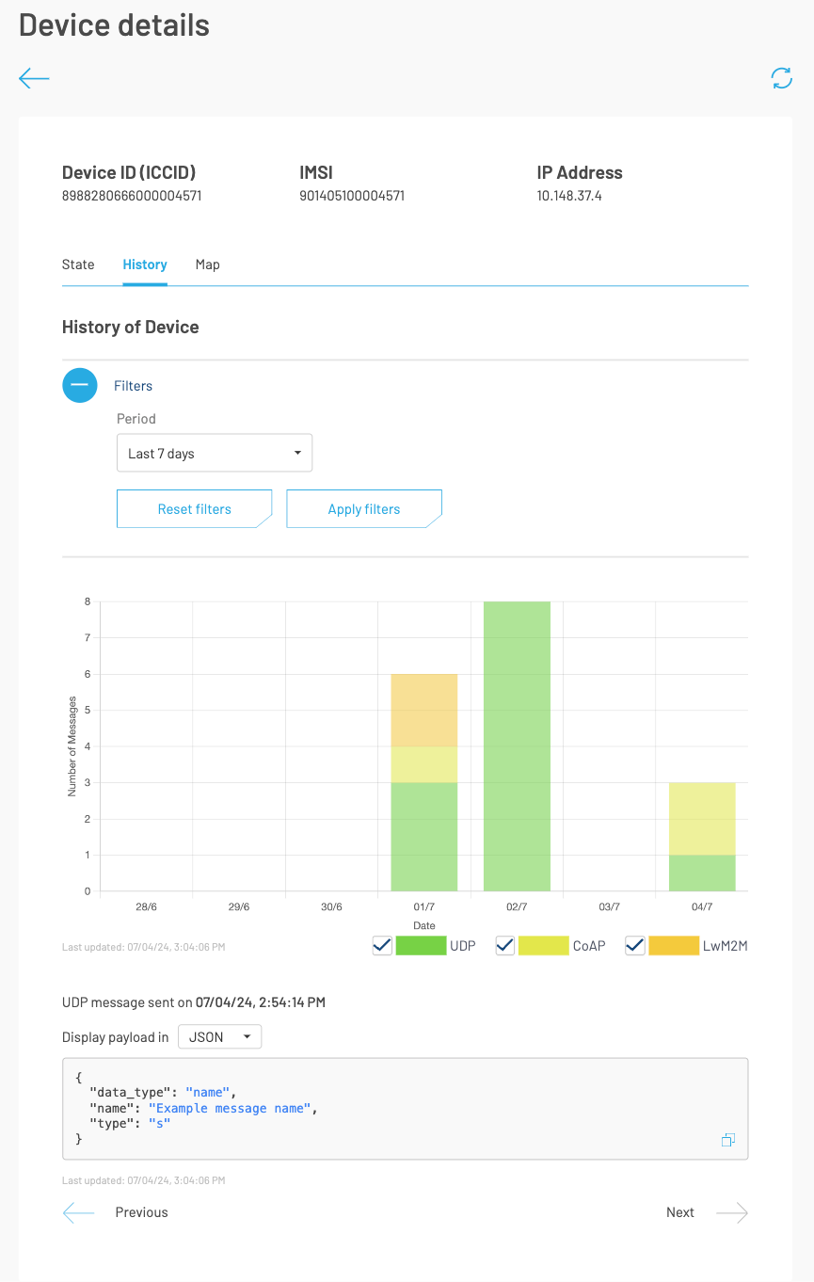Uncheck the CoAP legend checkbox

click(x=505, y=946)
